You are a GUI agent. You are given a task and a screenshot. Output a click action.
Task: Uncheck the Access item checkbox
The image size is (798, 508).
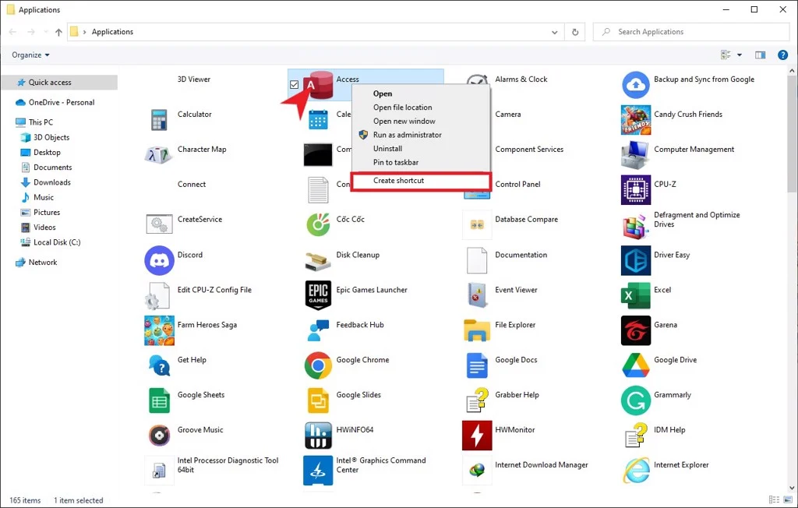pos(295,84)
